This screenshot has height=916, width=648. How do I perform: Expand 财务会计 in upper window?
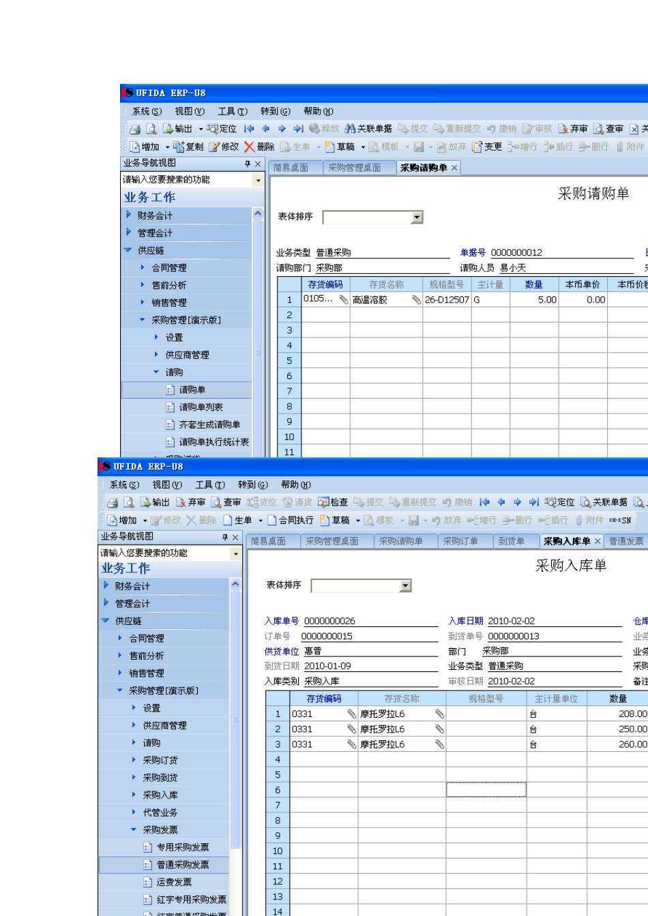click(x=128, y=215)
